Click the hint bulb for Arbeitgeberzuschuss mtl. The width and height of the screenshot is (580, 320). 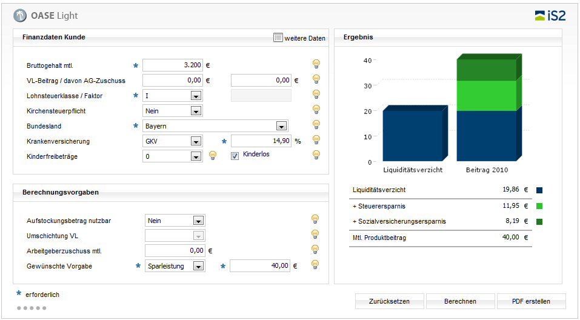click(315, 250)
